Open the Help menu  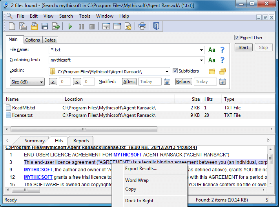(124, 16)
